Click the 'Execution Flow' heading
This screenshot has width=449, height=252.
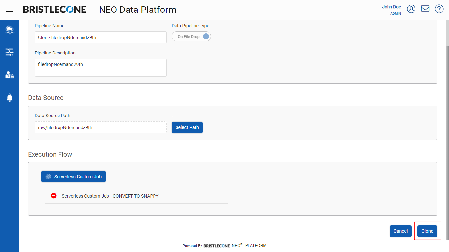pos(50,154)
